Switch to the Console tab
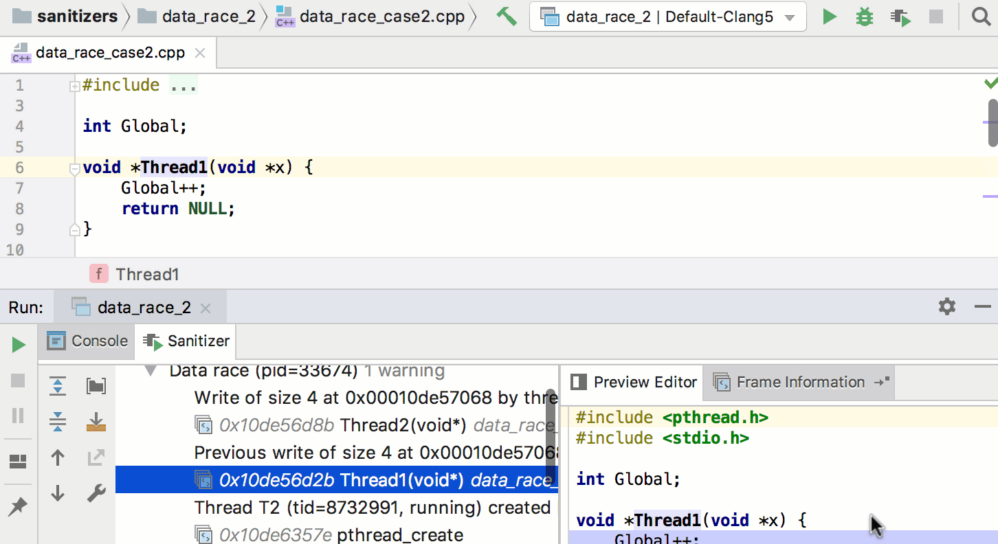 [88, 341]
